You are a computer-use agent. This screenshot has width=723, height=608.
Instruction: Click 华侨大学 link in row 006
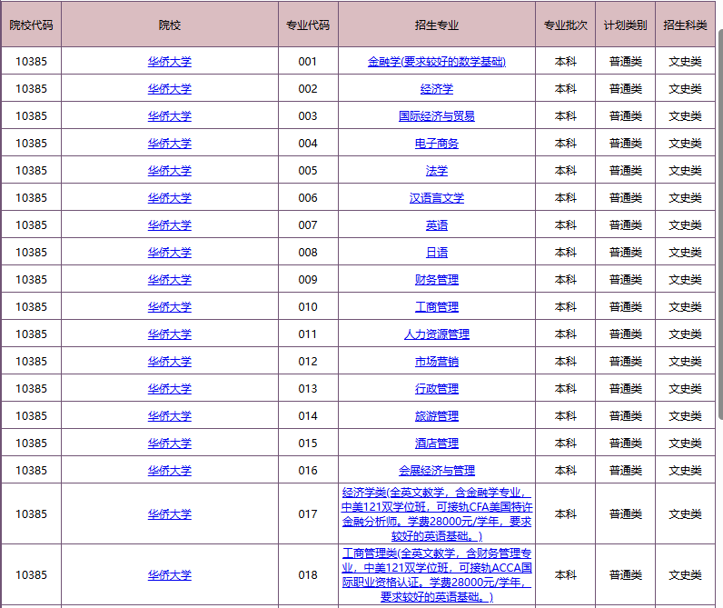169,197
